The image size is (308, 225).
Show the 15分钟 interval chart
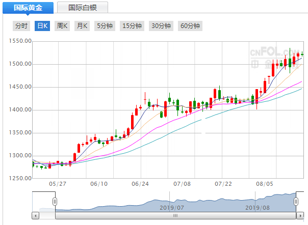132,26
